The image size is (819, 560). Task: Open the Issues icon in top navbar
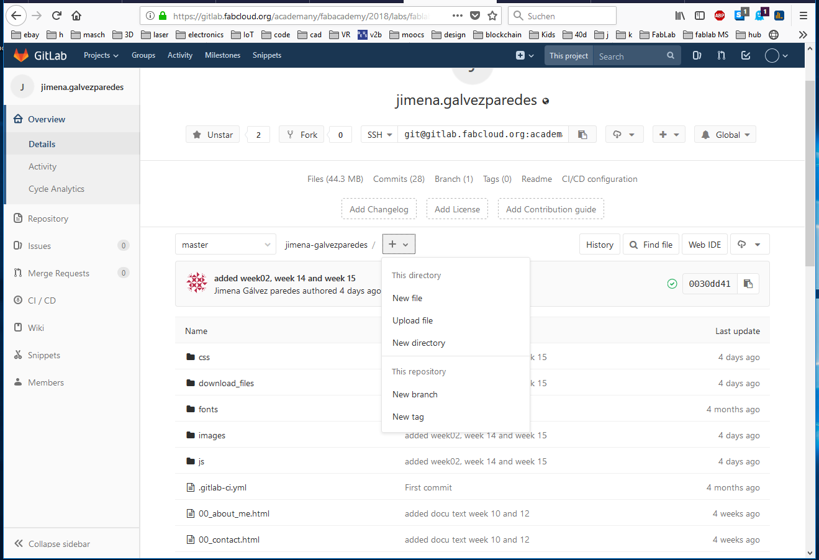point(697,55)
